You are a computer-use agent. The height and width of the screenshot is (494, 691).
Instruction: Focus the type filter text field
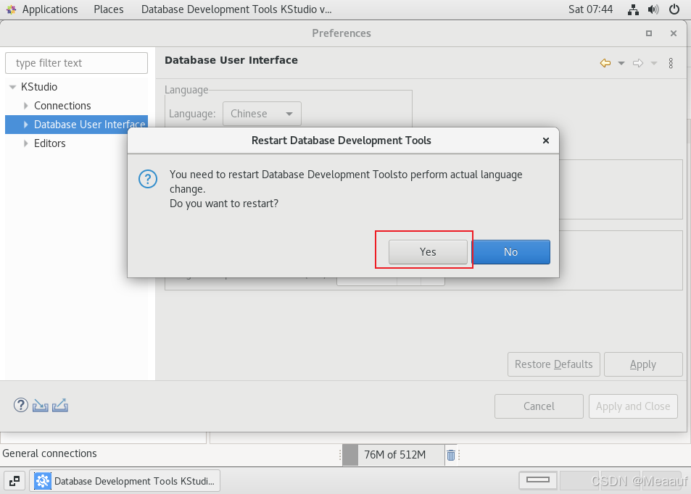tap(76, 63)
